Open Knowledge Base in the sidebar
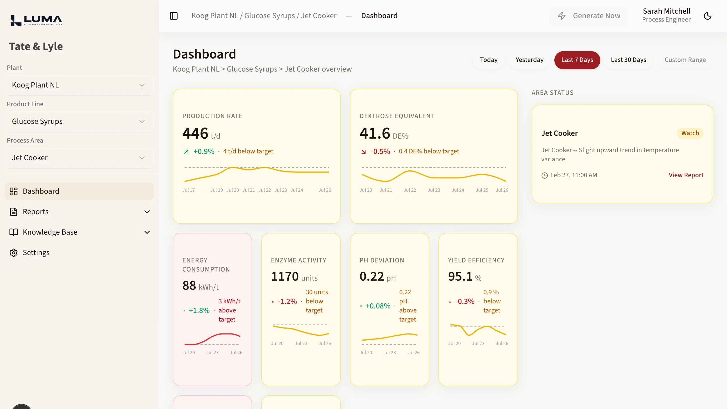 point(79,232)
